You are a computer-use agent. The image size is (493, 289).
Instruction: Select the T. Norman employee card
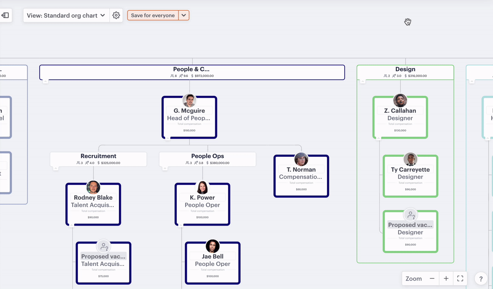[x=301, y=180]
